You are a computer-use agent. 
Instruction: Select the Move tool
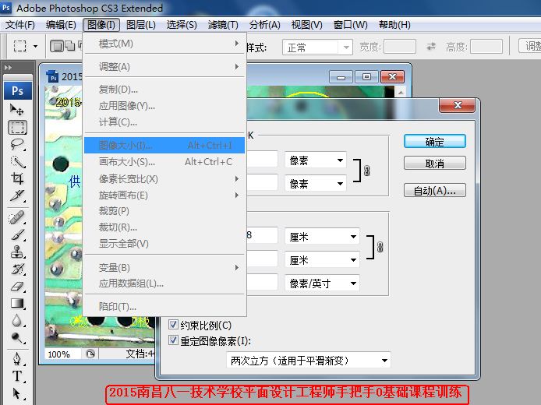click(16, 110)
